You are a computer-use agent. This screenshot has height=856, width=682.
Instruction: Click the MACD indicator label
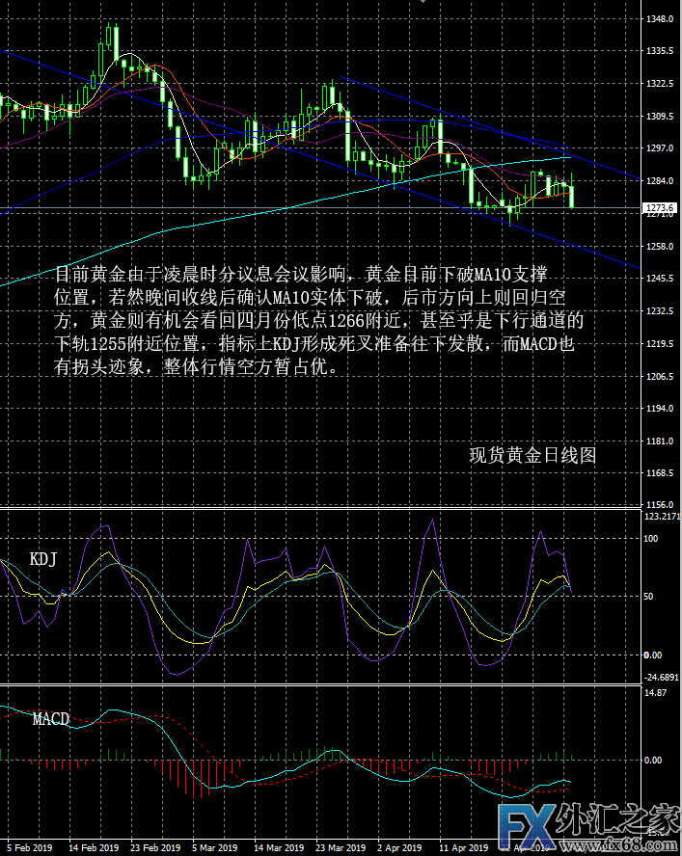tap(50, 719)
